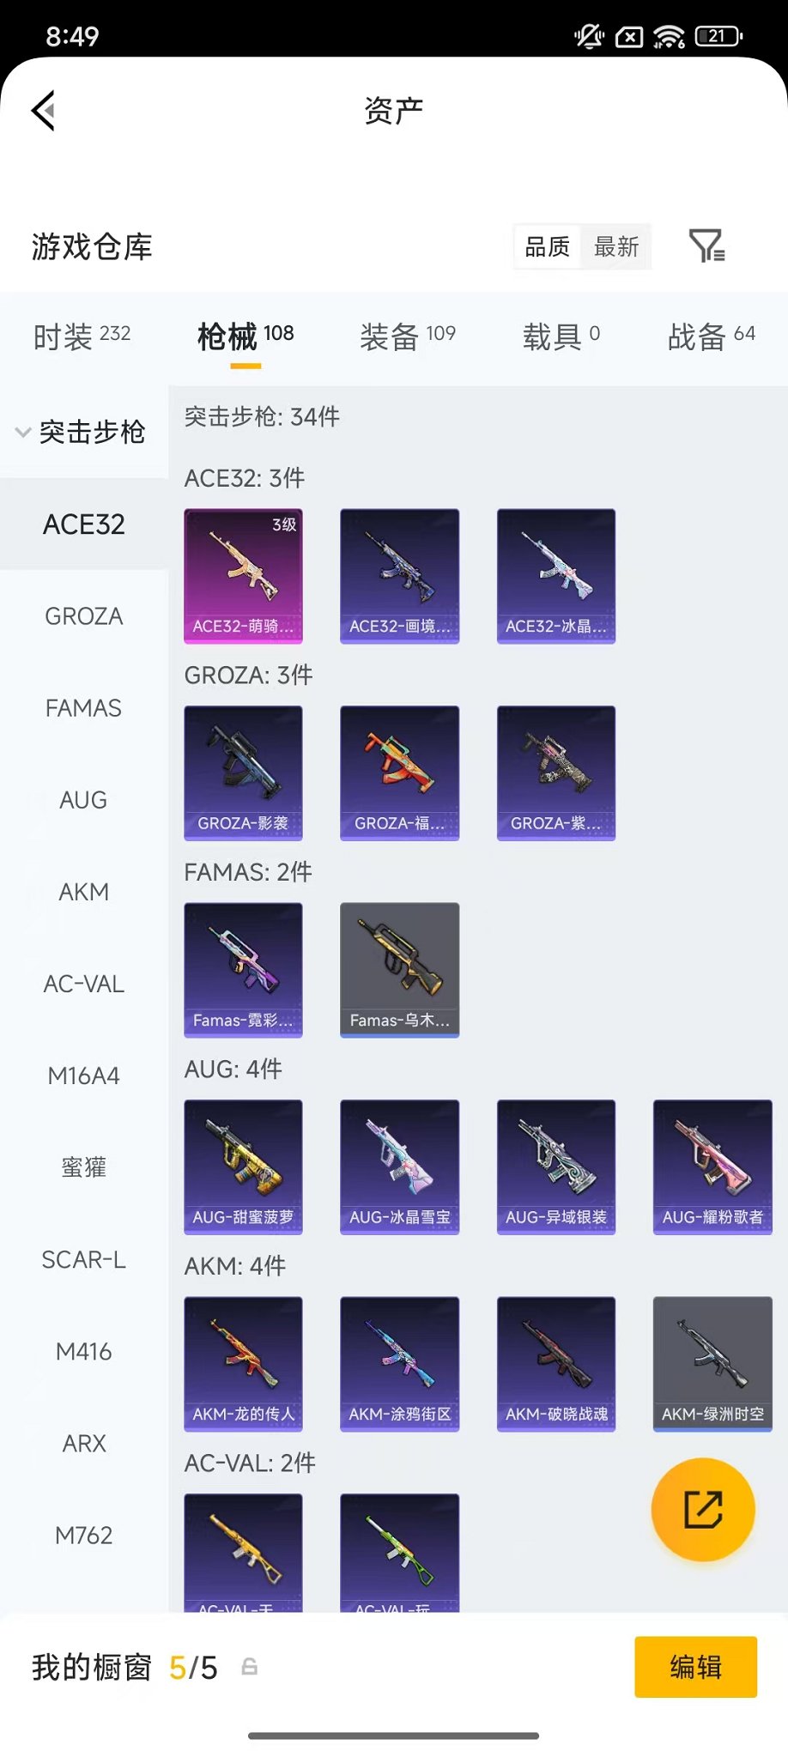788x1751 pixels.
Task: Select GROZA in the weapon sidebar
Action: click(x=84, y=616)
